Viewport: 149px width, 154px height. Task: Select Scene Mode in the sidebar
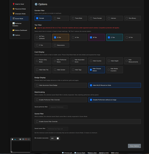pyautogui.click(x=20, y=18)
